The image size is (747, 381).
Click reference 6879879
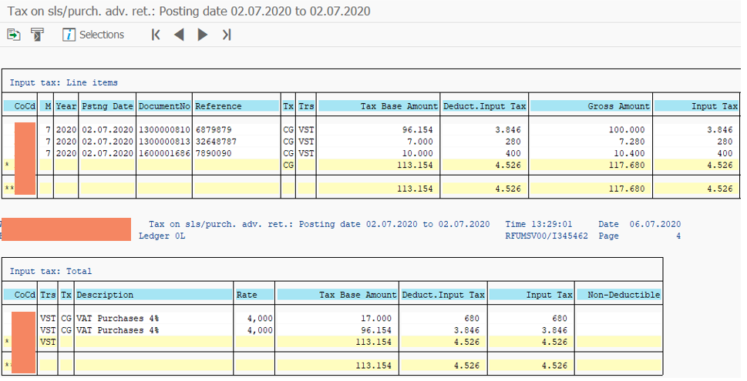[214, 129]
